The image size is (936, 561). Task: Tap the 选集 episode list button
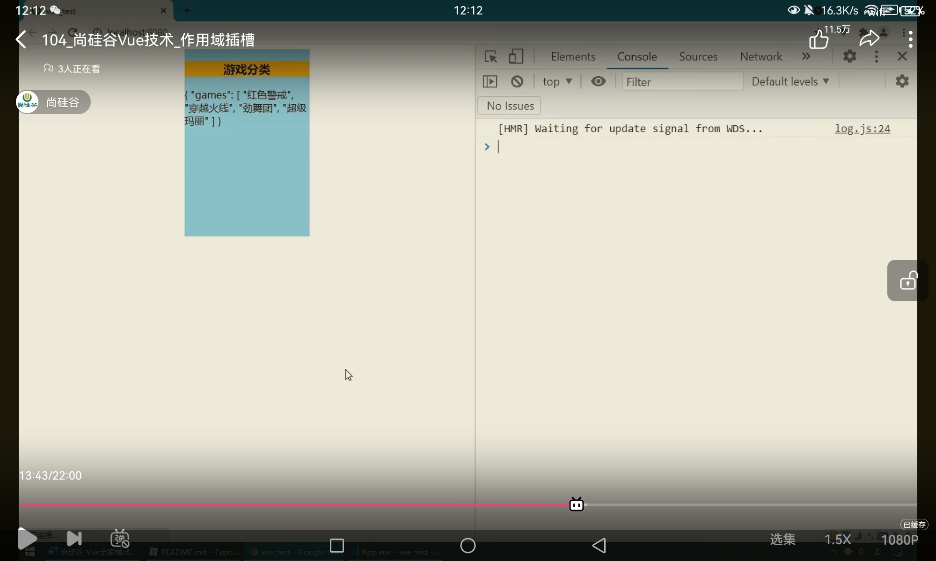[782, 539]
